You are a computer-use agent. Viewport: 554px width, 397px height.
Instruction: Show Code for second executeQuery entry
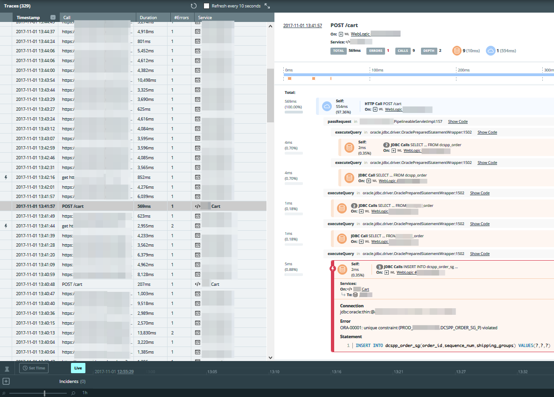487,163
